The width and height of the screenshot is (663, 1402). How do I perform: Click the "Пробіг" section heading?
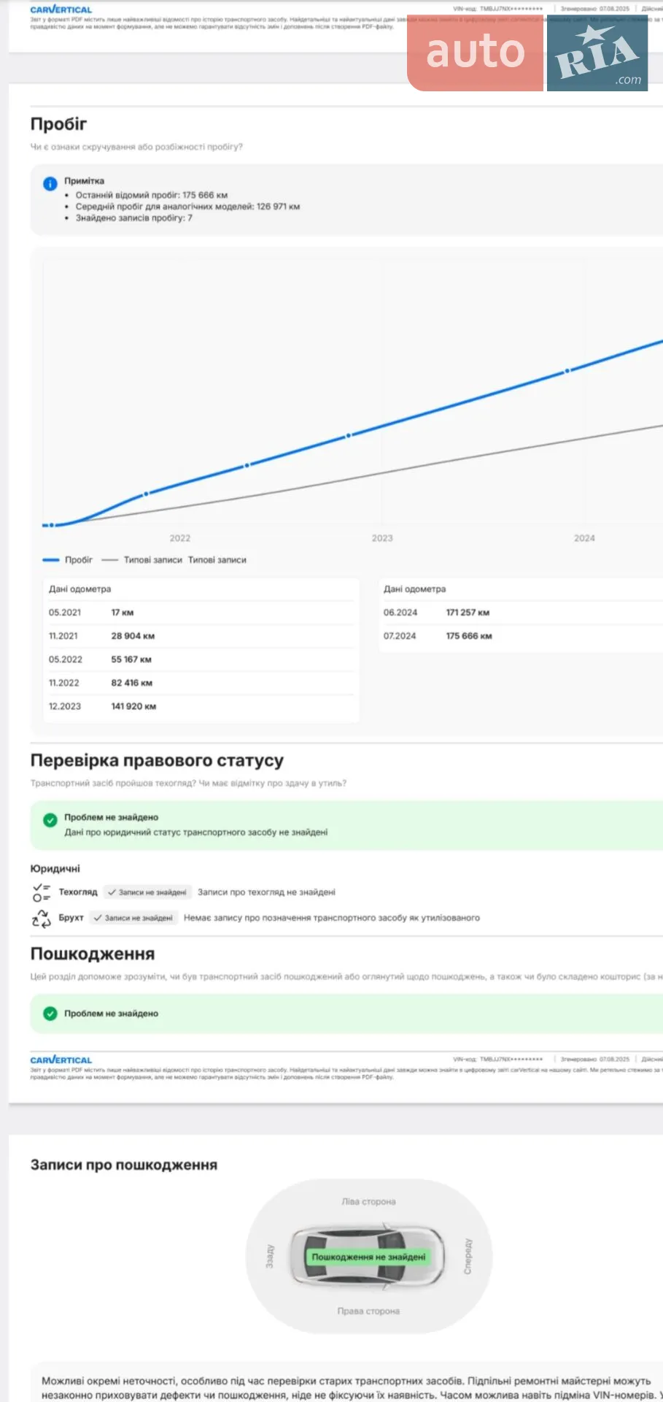pyautogui.click(x=58, y=124)
